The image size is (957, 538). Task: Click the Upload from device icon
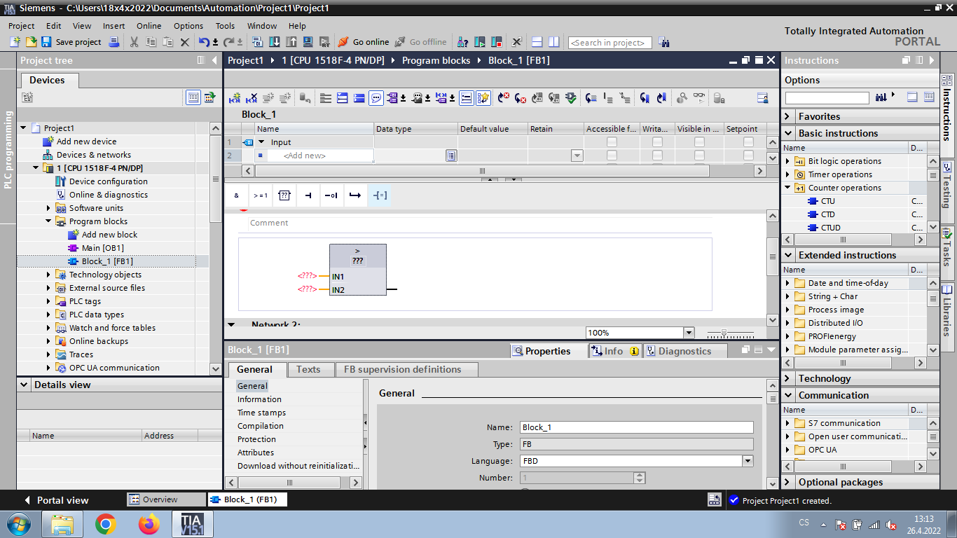[291, 42]
